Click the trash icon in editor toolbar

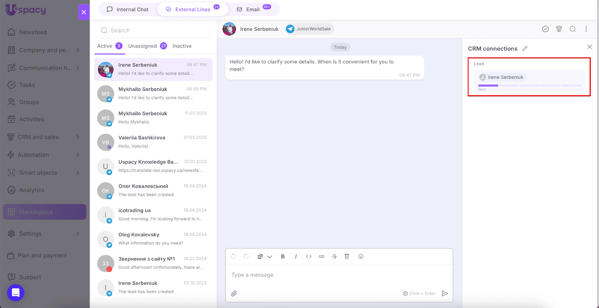tap(347, 256)
